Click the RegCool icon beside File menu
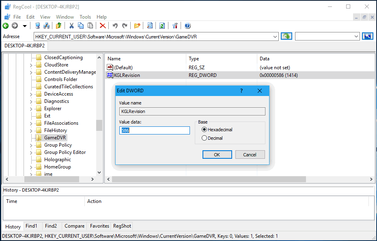The height and width of the screenshot is (241, 377). pos(7,17)
